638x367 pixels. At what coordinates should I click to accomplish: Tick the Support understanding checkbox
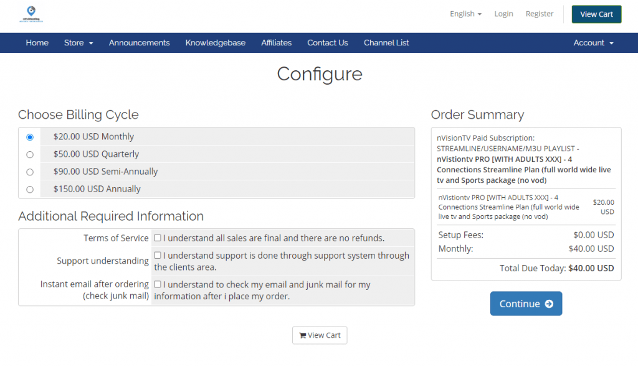point(158,255)
